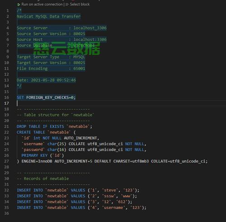Click the 'Records of newtable' comment

pos(43,179)
